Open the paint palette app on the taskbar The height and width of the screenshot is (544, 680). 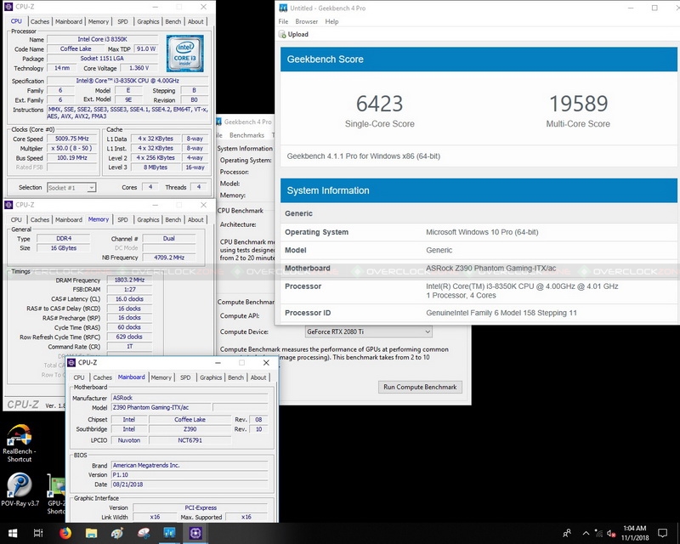117,533
